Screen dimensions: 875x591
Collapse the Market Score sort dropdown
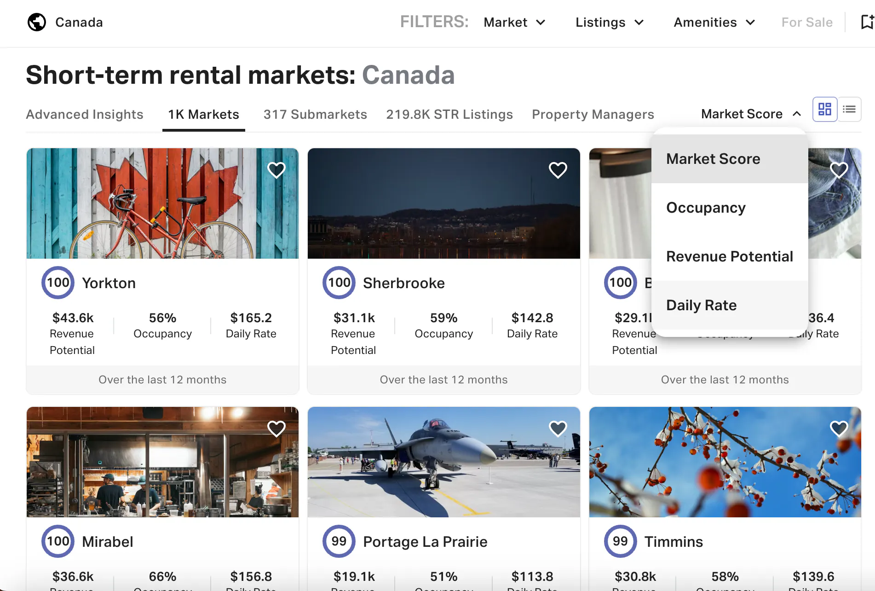(x=751, y=114)
